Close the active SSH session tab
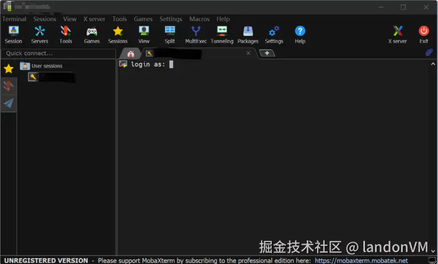This screenshot has width=438, height=264. coord(248,53)
